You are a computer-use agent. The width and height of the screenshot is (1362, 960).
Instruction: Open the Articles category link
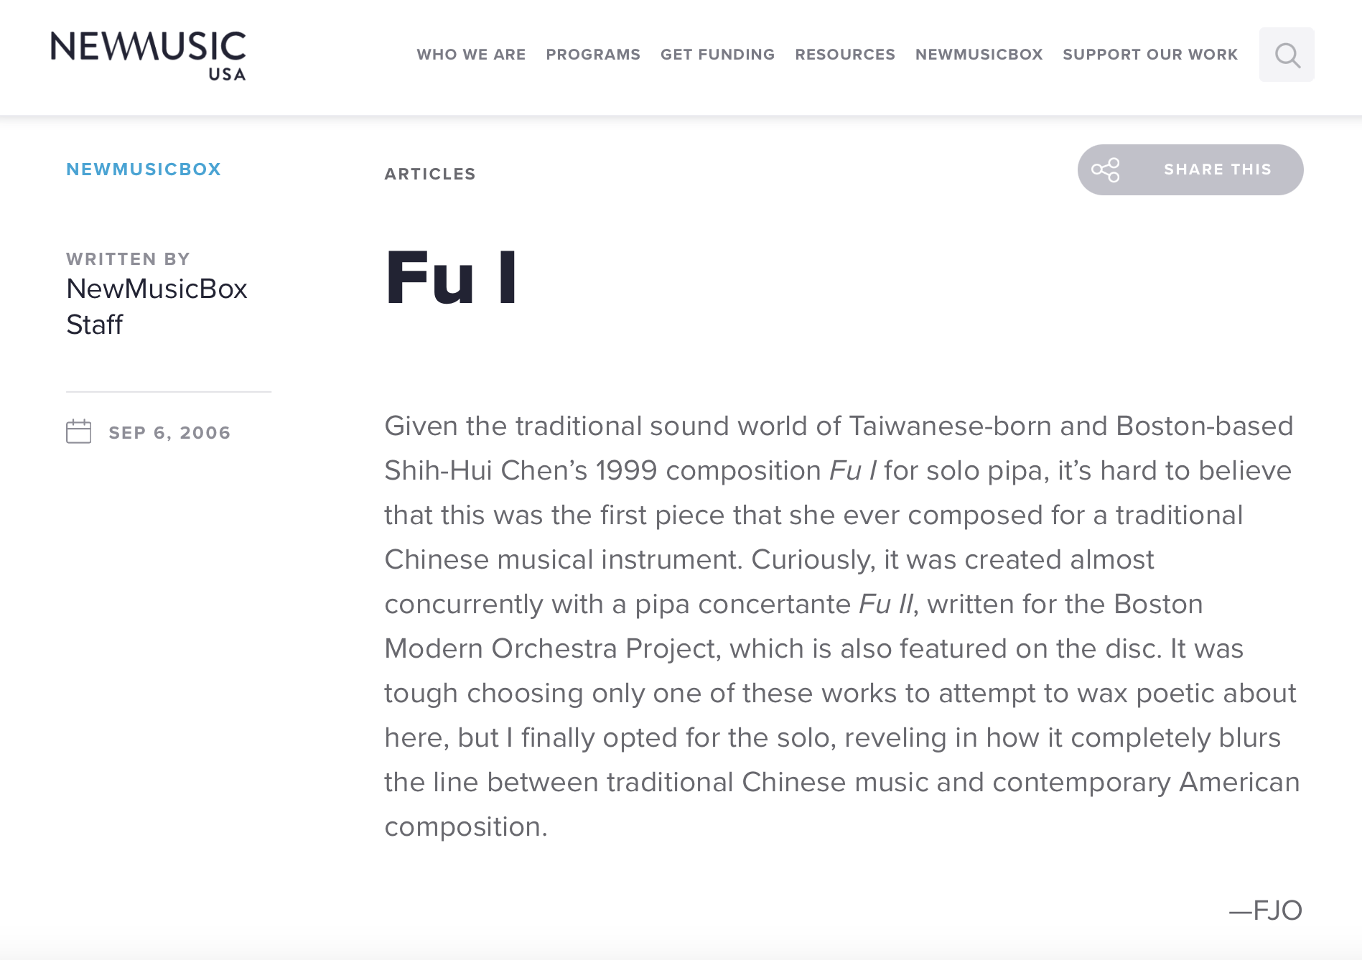(x=430, y=174)
